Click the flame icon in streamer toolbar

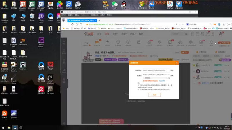(x=149, y=42)
